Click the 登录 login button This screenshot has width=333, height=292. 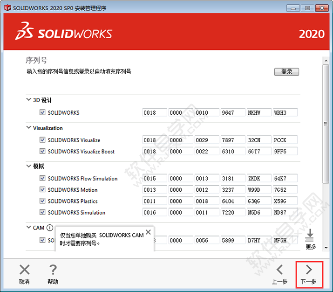tap(286, 72)
